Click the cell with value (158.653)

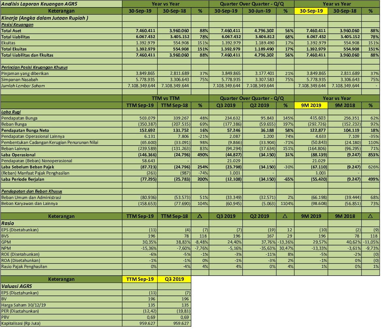click(x=140, y=204)
